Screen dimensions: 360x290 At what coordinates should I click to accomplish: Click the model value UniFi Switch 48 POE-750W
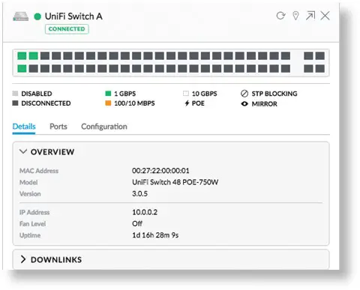click(175, 182)
